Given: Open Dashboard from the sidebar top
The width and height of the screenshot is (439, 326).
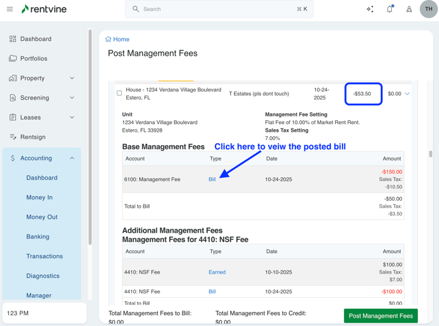Looking at the screenshot, I should [x=36, y=39].
